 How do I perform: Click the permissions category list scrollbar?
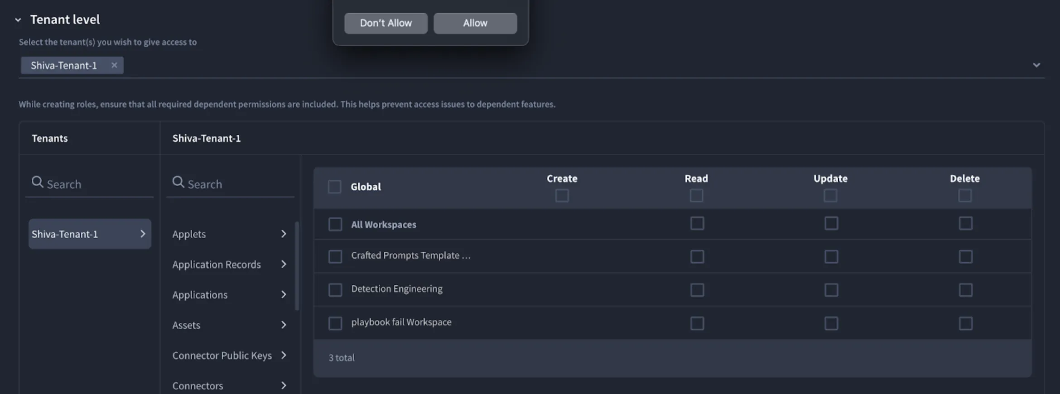point(297,266)
